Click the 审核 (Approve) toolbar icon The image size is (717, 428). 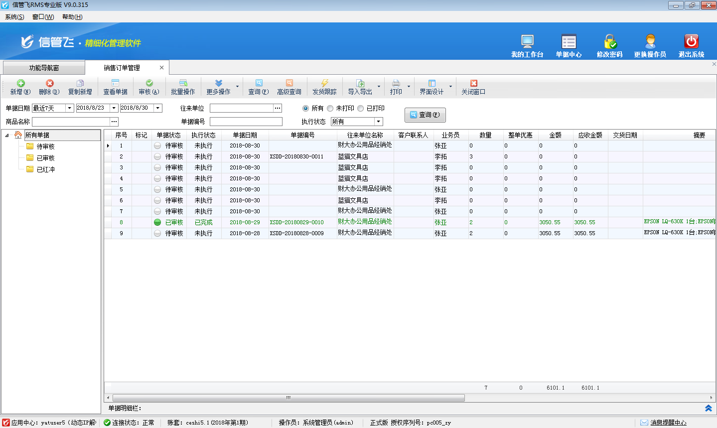tap(149, 84)
